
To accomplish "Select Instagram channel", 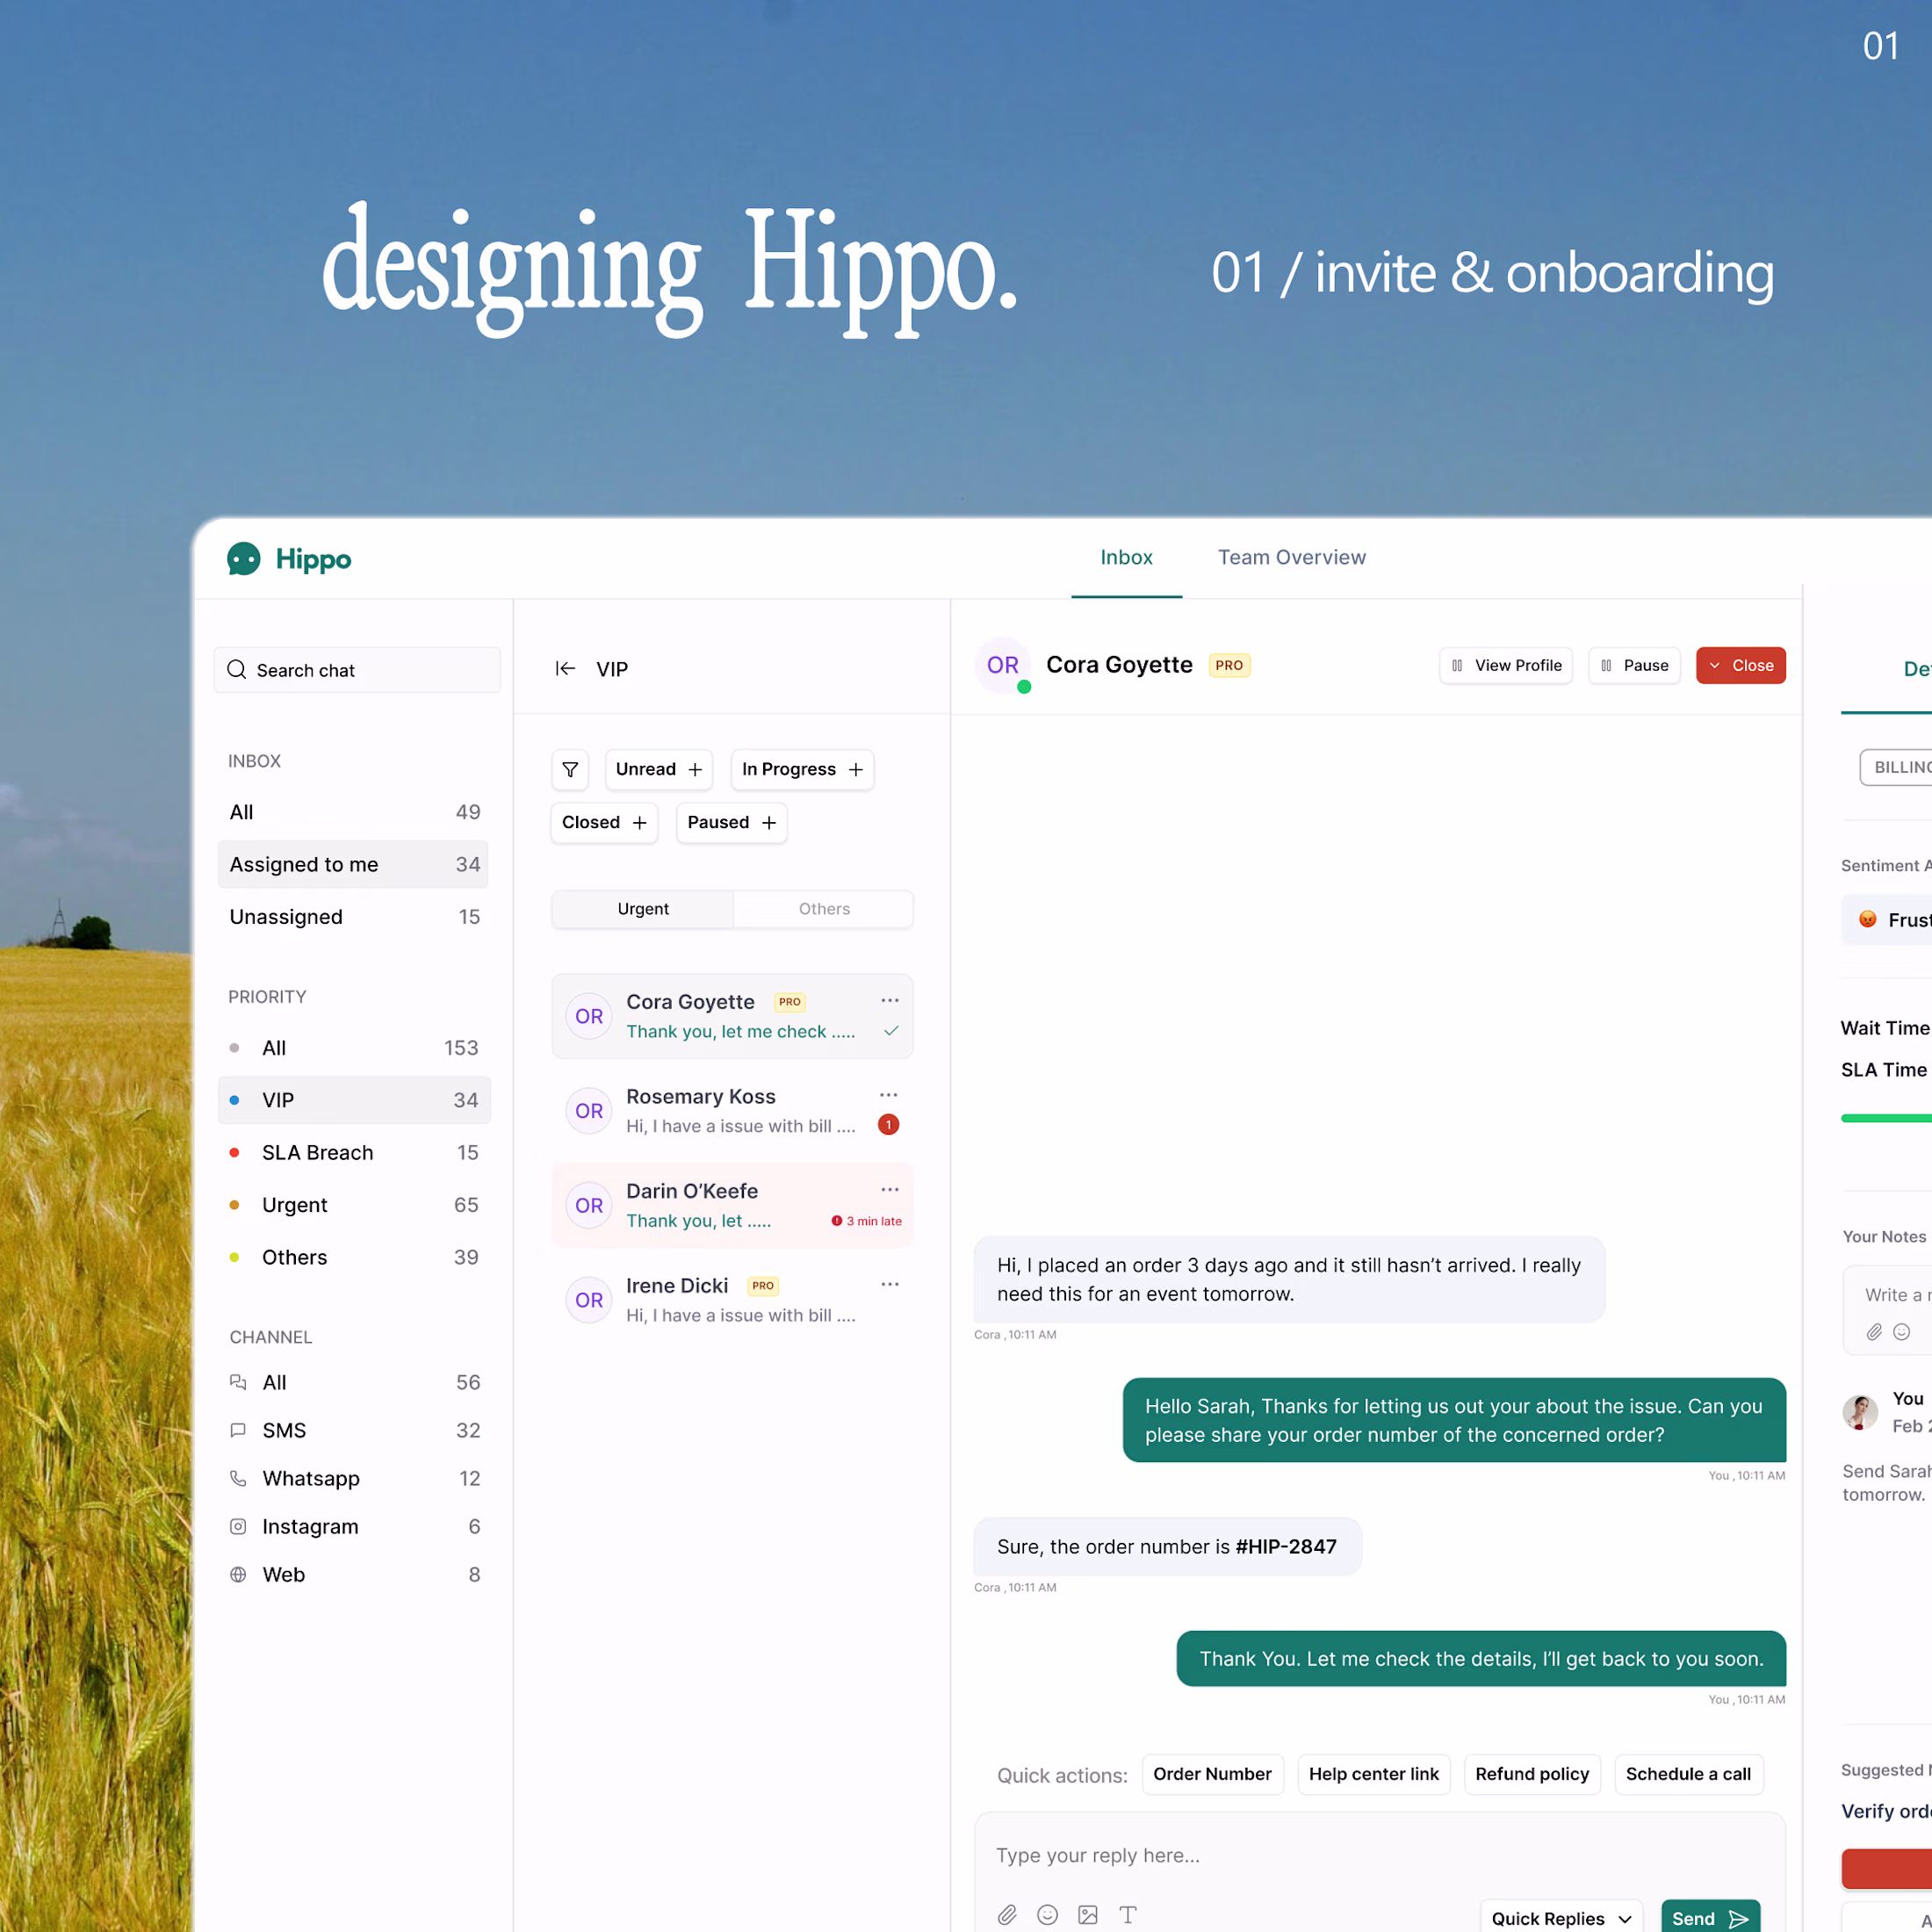I will pyautogui.click(x=354, y=1526).
